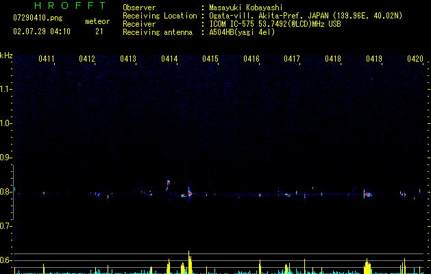
Task: Click the 0417 time marker
Action: point(292,59)
